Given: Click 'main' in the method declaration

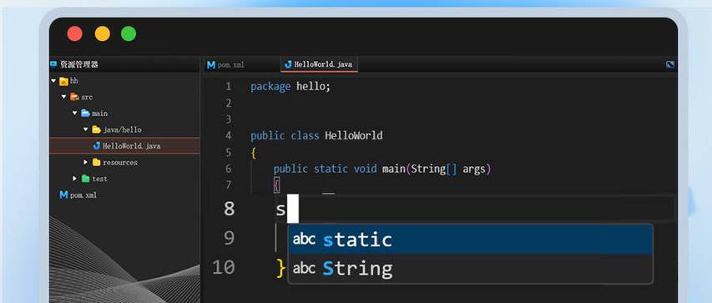Looking at the screenshot, I should pos(393,169).
